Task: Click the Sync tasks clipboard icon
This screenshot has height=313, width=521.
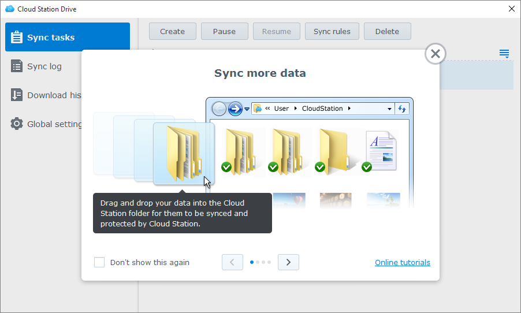Action: (17, 38)
